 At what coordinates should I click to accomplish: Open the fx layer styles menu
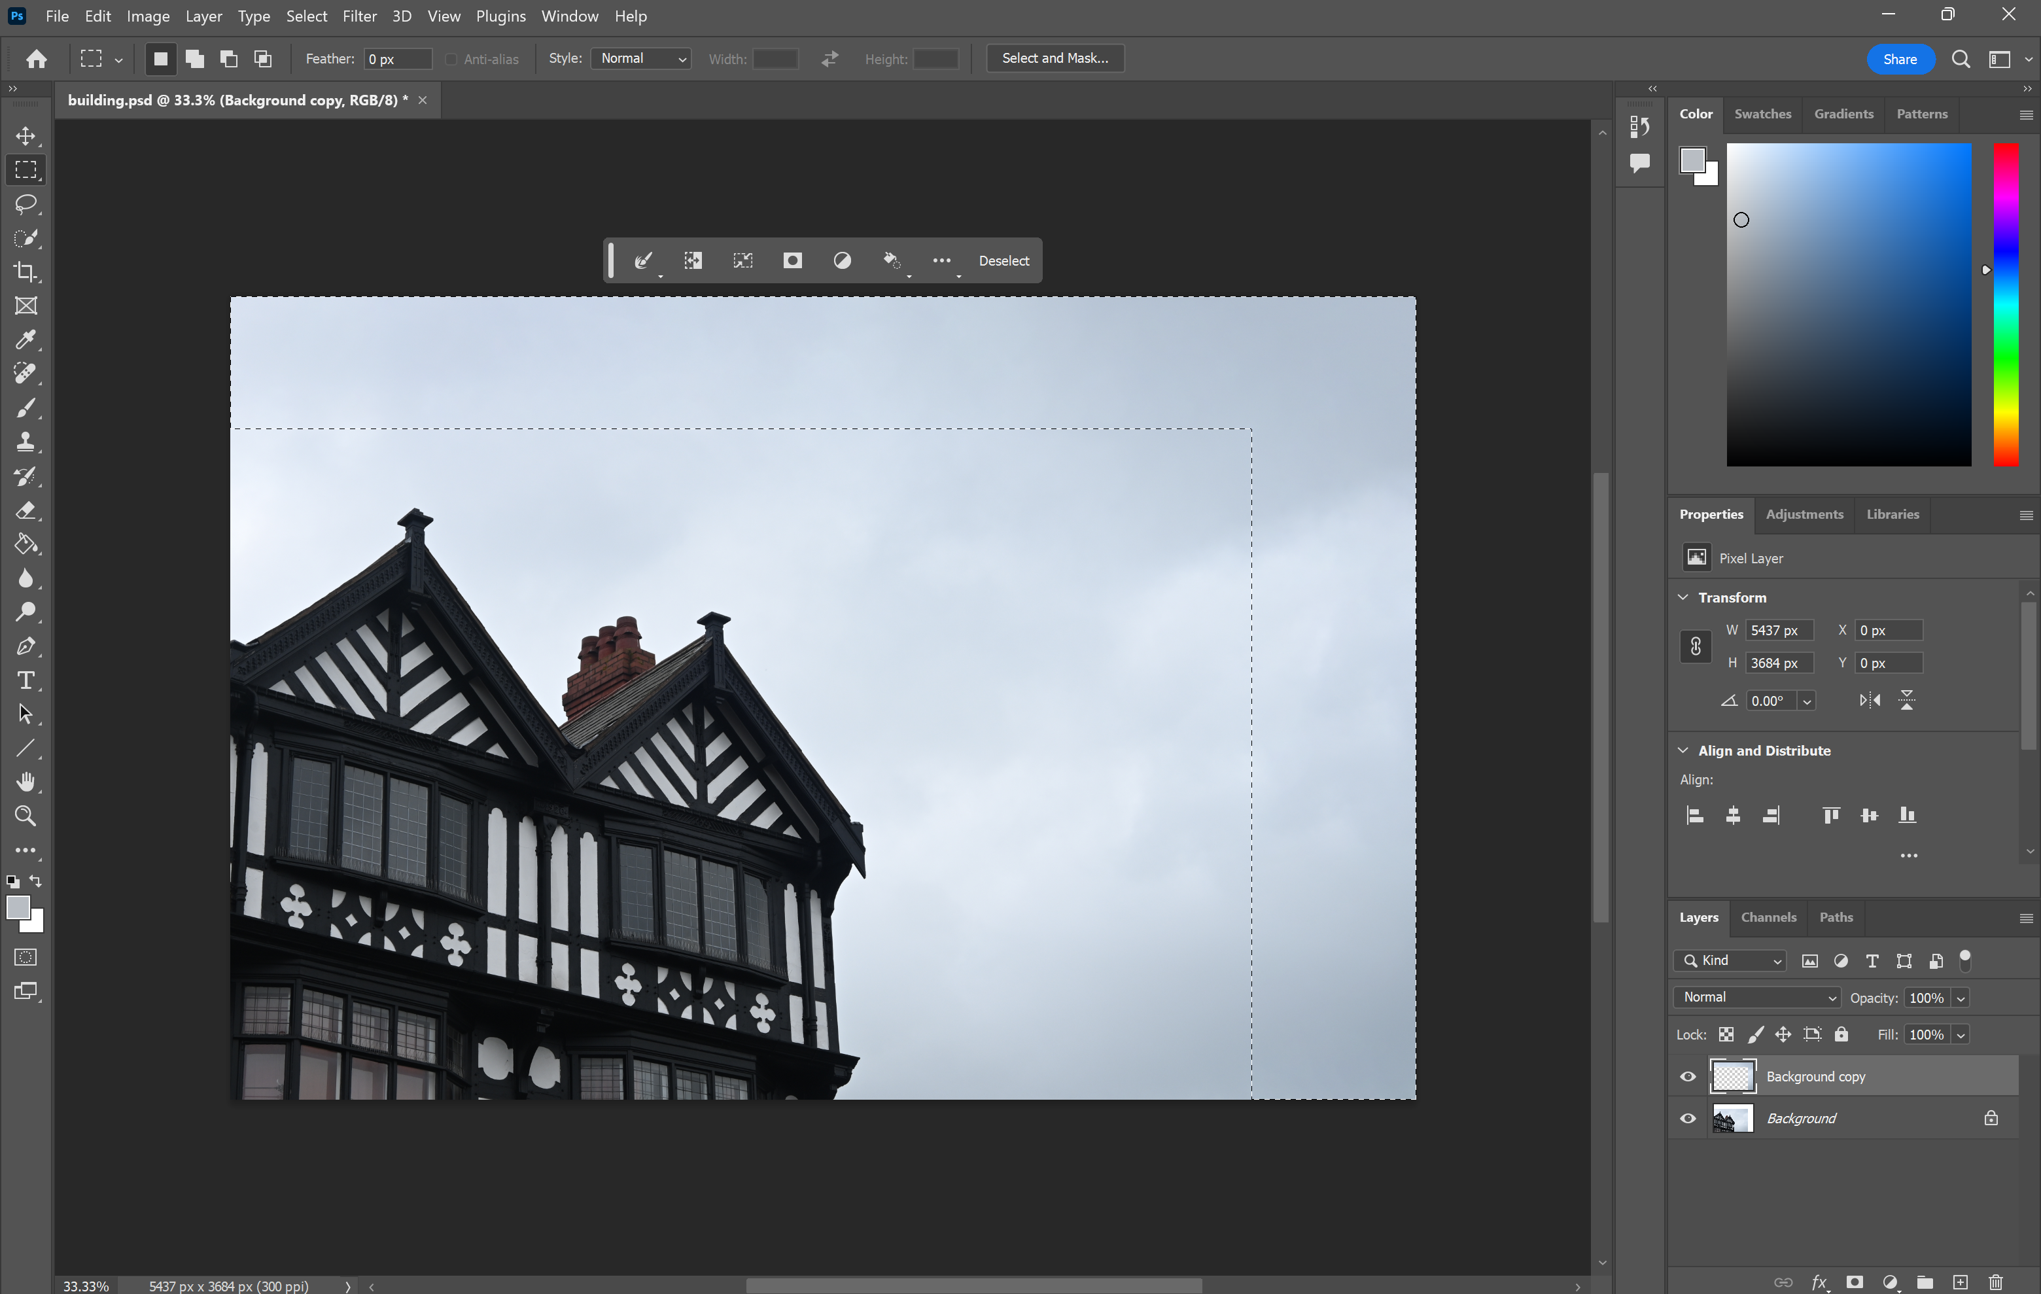point(1821,1282)
